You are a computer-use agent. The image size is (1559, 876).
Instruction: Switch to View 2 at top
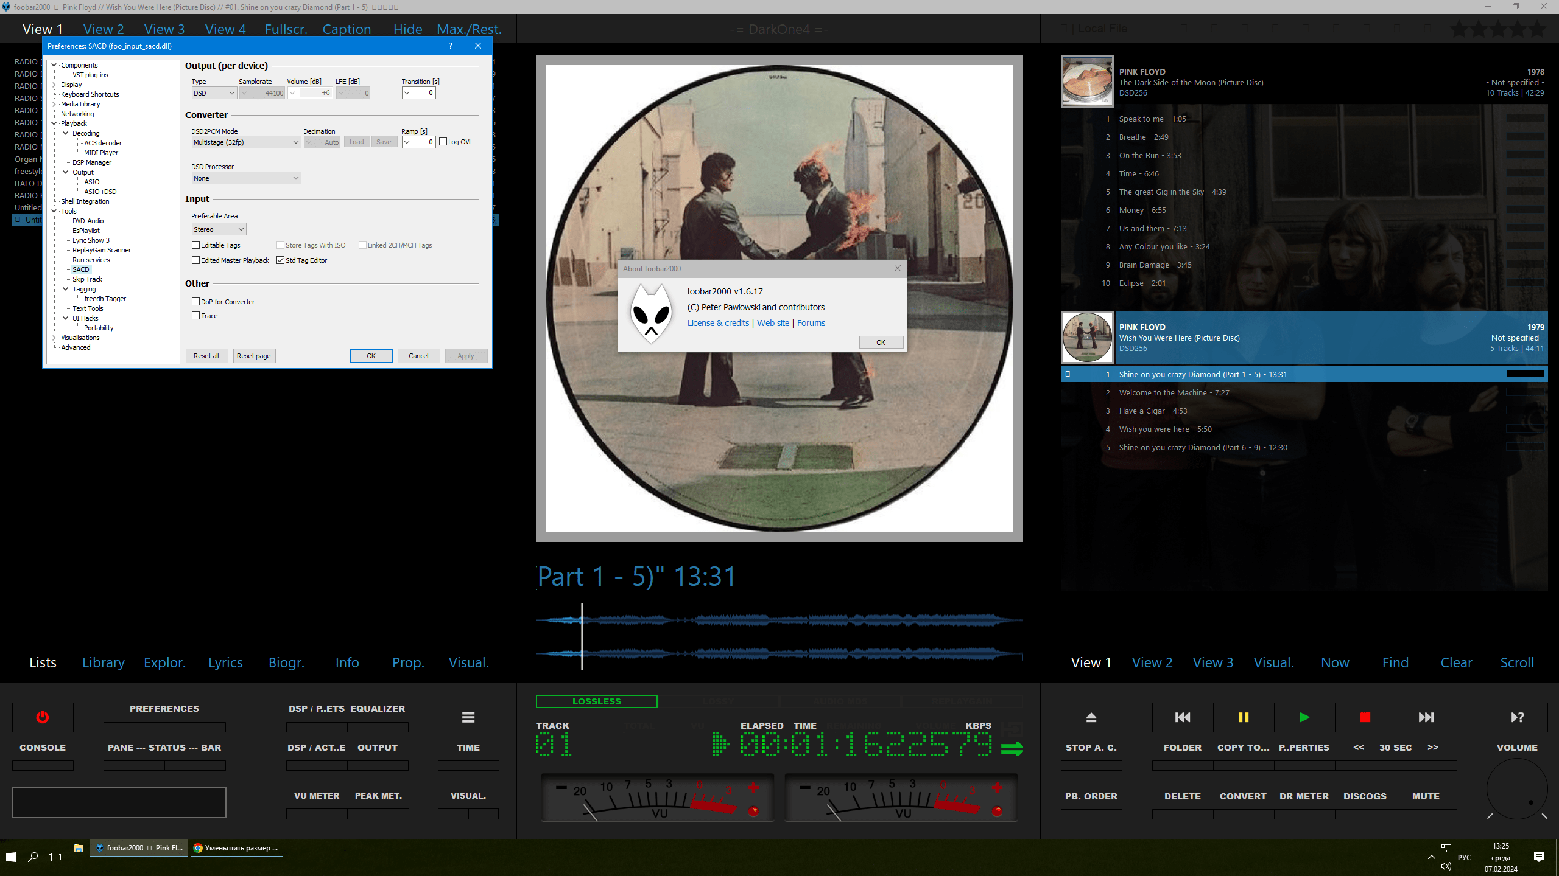(104, 29)
